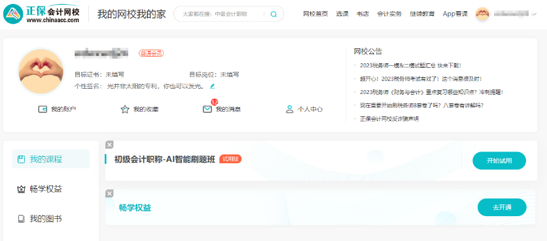Click the 我的收藏 star icon
Image resolution: width=547 pixels, height=241 pixels.
(124, 109)
